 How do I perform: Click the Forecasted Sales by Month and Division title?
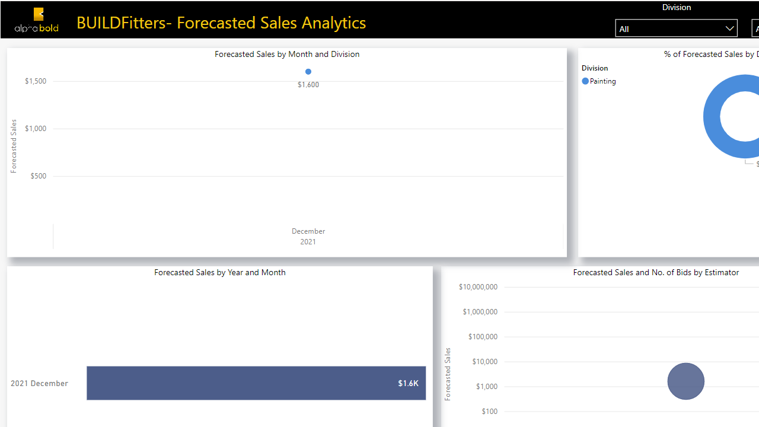point(287,54)
